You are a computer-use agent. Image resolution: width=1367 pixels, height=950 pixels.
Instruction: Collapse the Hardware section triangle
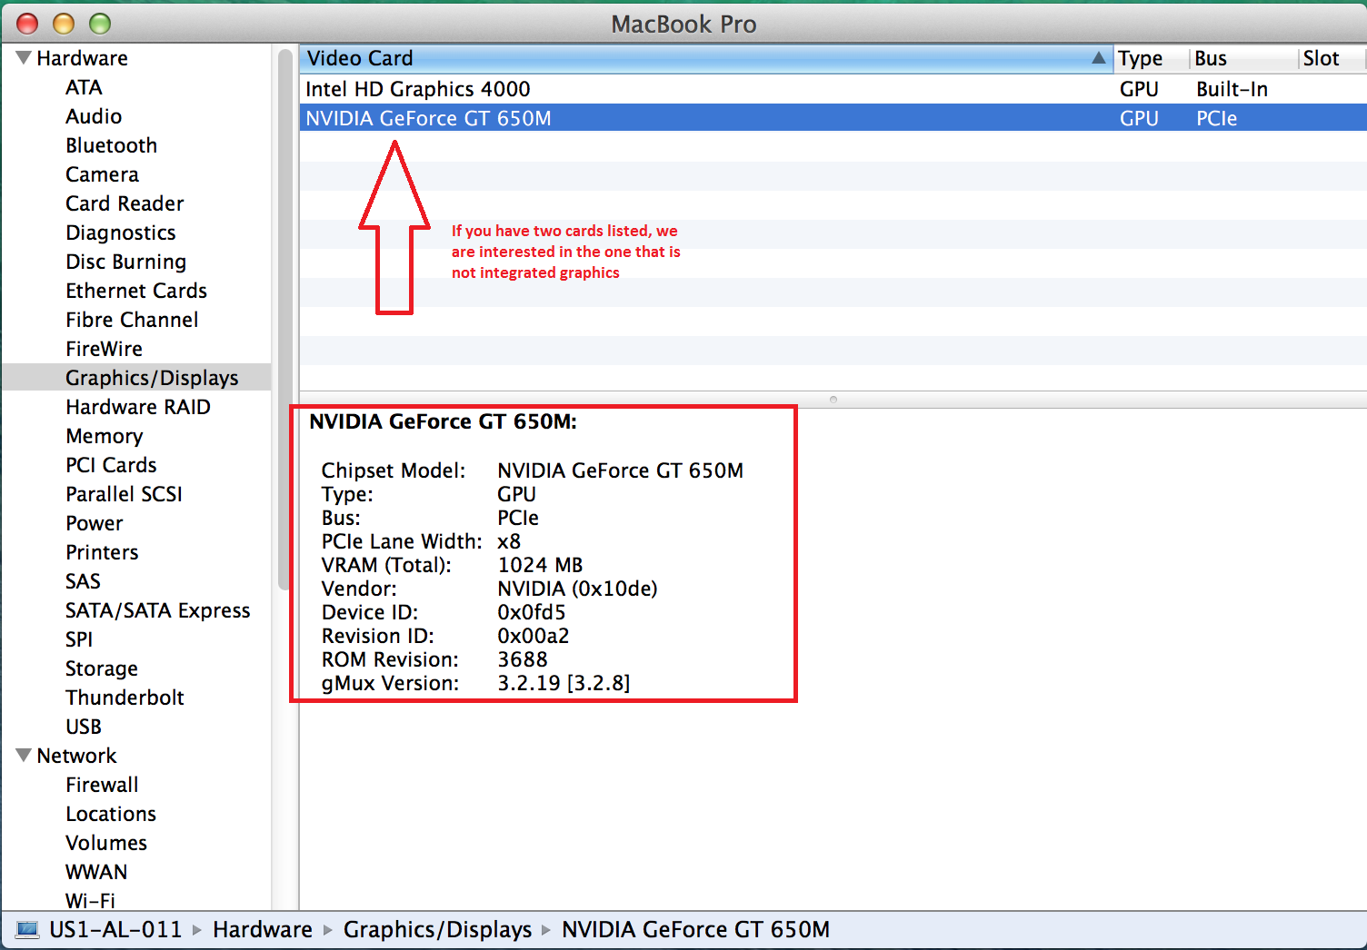click(24, 58)
